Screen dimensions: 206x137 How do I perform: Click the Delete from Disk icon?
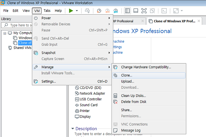115,102
